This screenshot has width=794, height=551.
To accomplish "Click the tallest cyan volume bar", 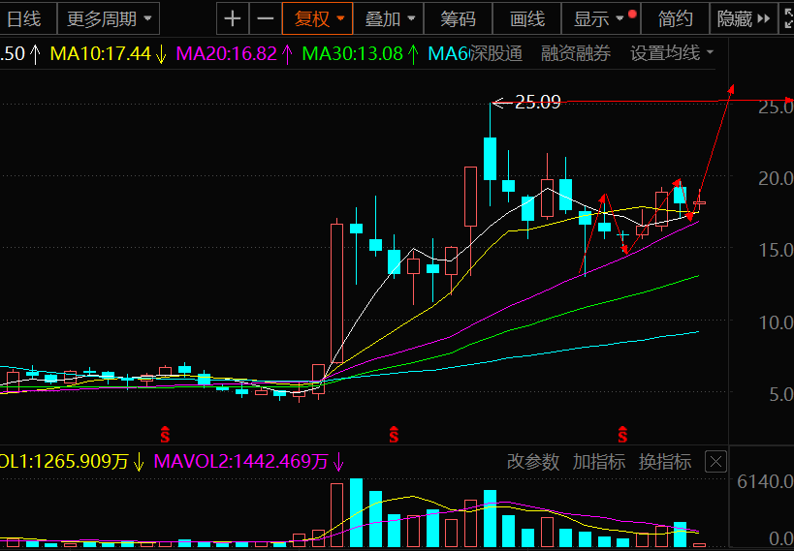I will point(357,512).
